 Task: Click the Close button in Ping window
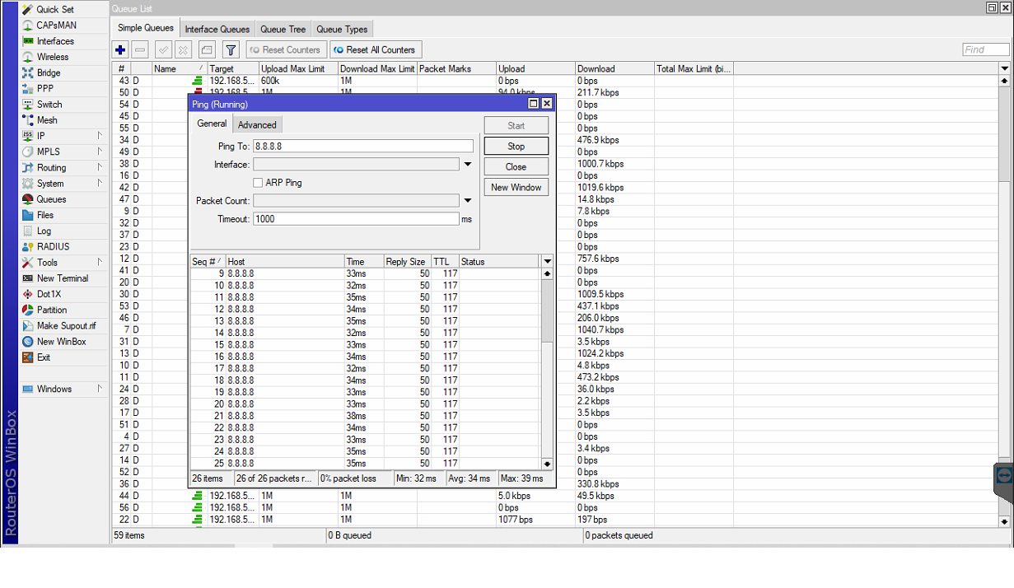[516, 167]
